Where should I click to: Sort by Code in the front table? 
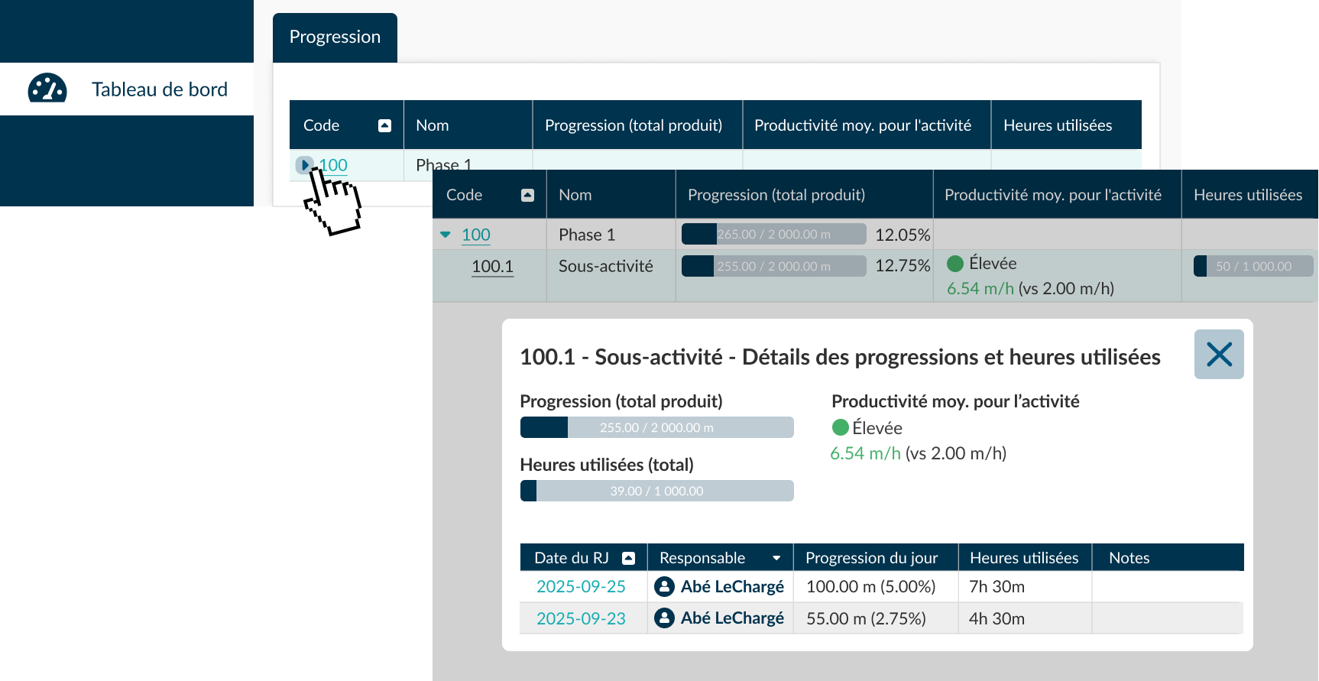[x=527, y=195]
